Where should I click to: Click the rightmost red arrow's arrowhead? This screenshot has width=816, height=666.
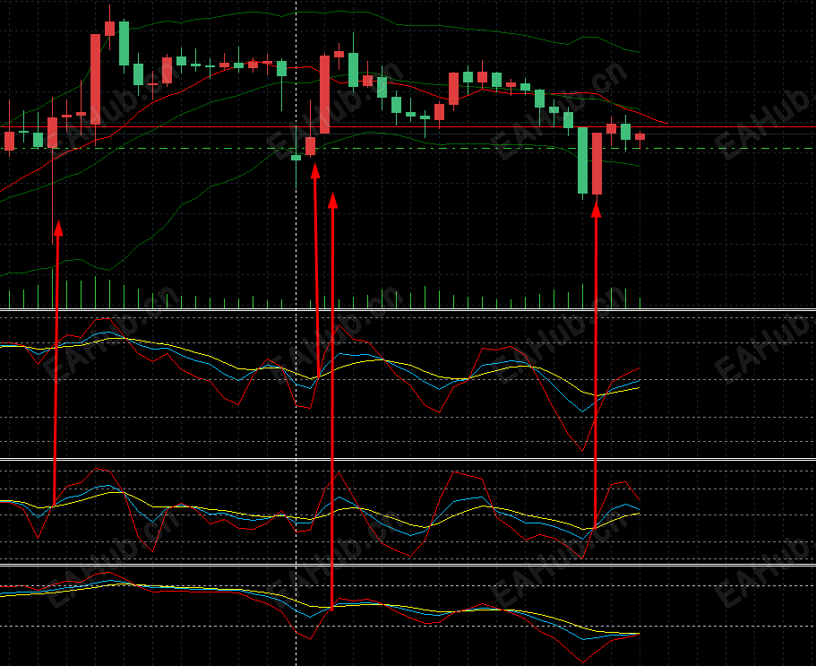597,210
